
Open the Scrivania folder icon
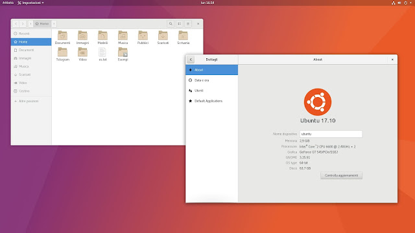pyautogui.click(x=183, y=38)
